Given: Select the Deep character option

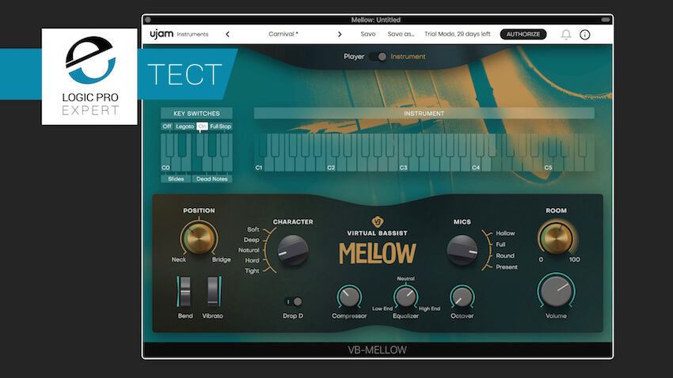Looking at the screenshot, I should 252,240.
